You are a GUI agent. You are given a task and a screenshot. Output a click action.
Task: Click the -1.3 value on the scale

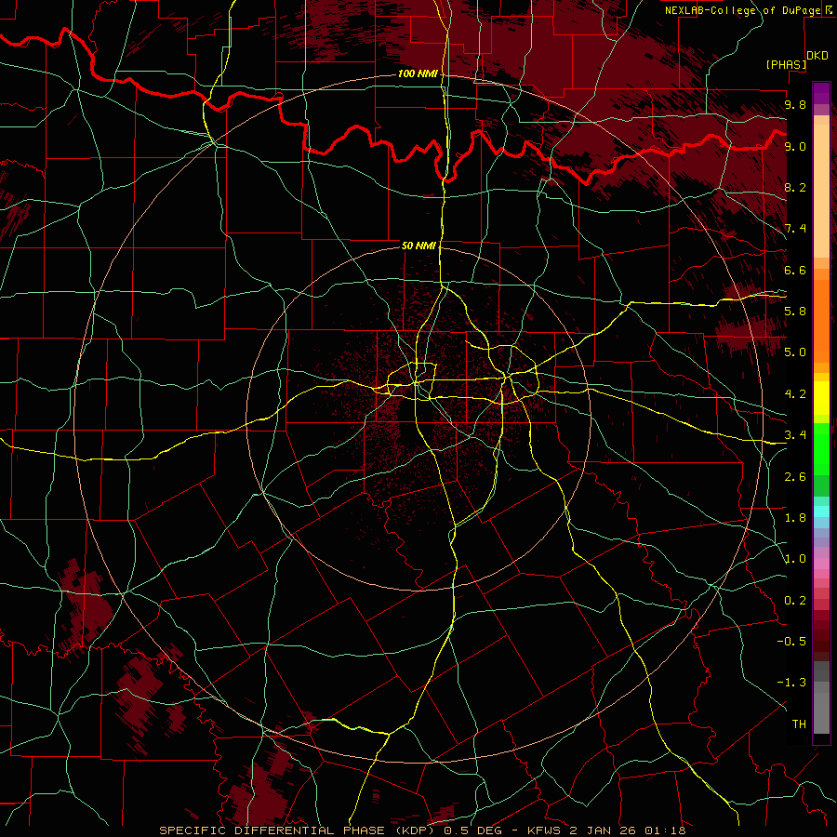[x=791, y=683]
